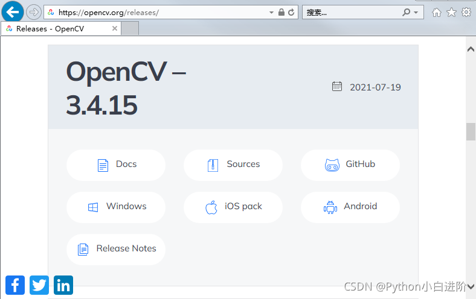Go to the browser home page icon
476x299 pixels.
(437, 13)
